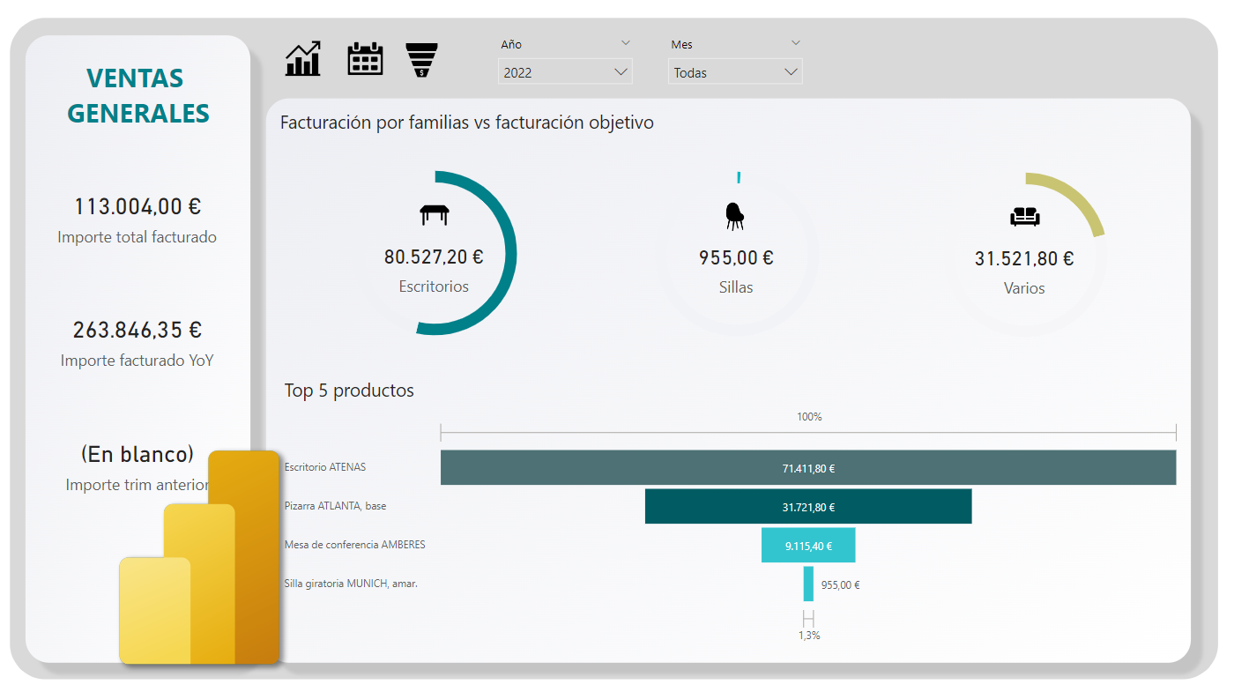Click the 955,00 € Sillas gauge value

click(x=736, y=257)
